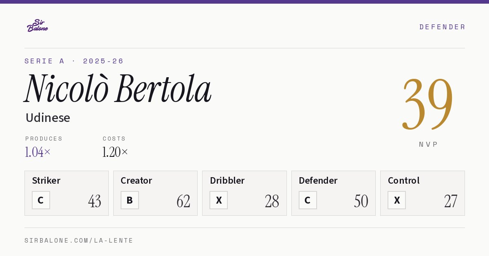This screenshot has width=489, height=256.
Task: Click the Striker score 43
Action: pos(95,201)
